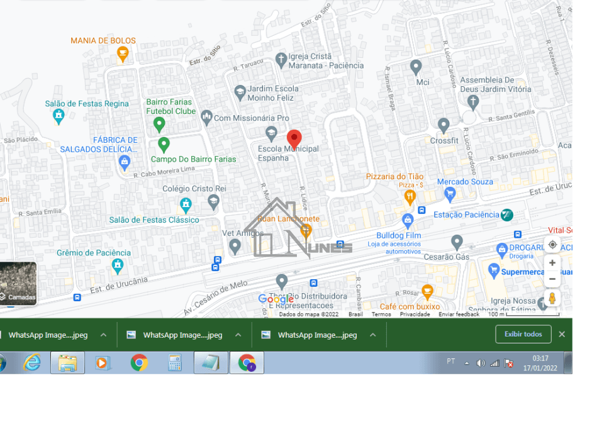This screenshot has width=592, height=444.
Task: Open Windows Explorer from the taskbar
Action: pyautogui.click(x=67, y=363)
